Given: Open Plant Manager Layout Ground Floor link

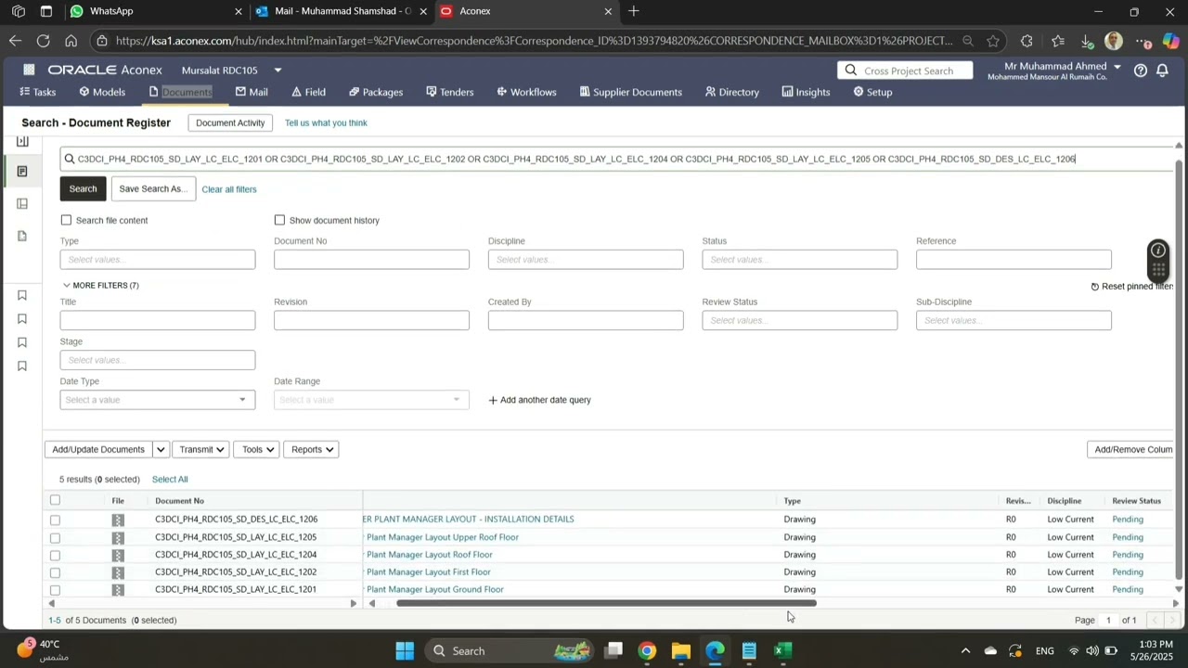Looking at the screenshot, I should point(435,590).
